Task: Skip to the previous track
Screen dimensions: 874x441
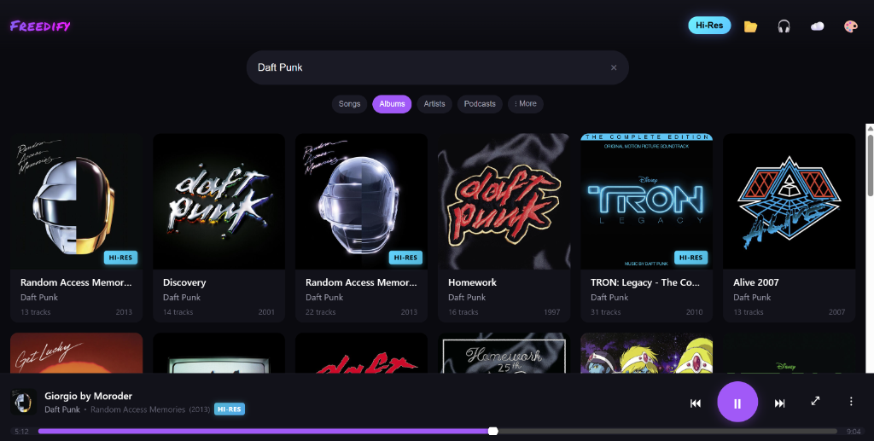Action: (x=696, y=403)
